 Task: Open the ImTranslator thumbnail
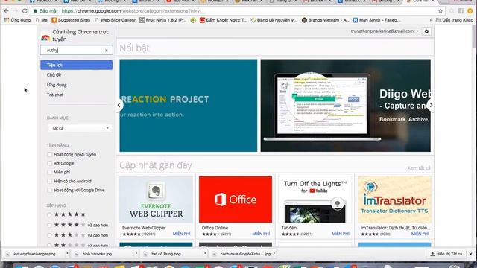click(x=394, y=200)
